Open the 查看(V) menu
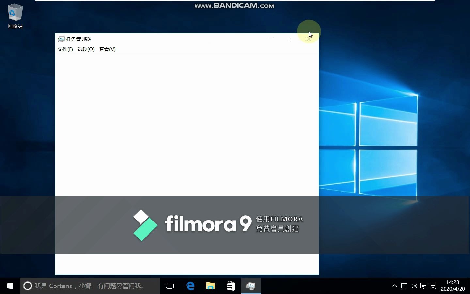This screenshot has height=294, width=470. coord(107,49)
